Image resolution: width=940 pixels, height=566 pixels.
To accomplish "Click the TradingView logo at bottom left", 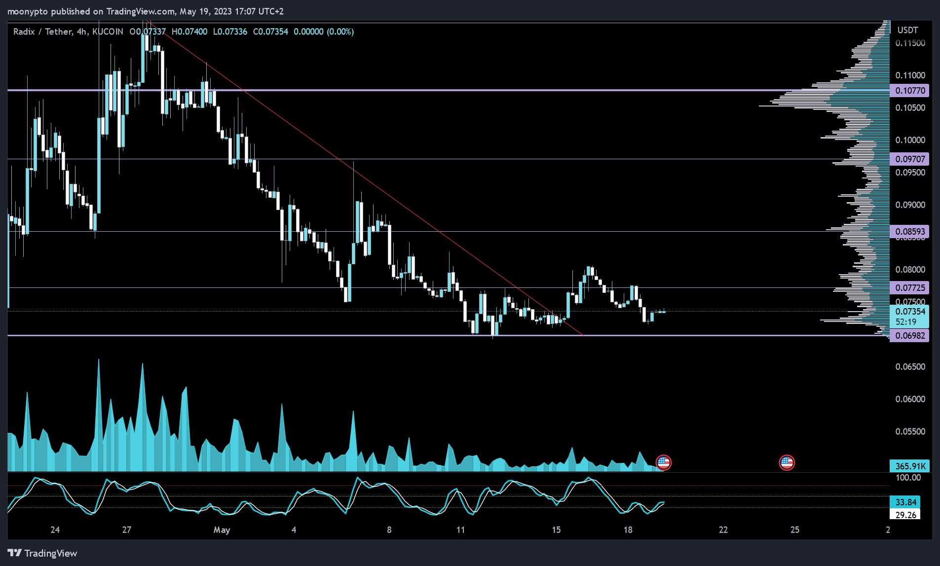I will (x=42, y=553).
